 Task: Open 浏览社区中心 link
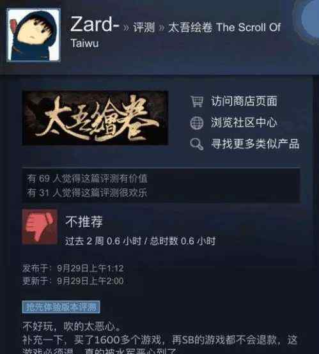click(x=244, y=122)
